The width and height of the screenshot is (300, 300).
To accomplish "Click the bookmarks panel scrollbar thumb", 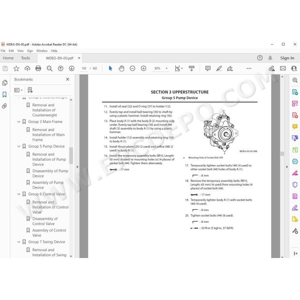I will pos(71,156).
